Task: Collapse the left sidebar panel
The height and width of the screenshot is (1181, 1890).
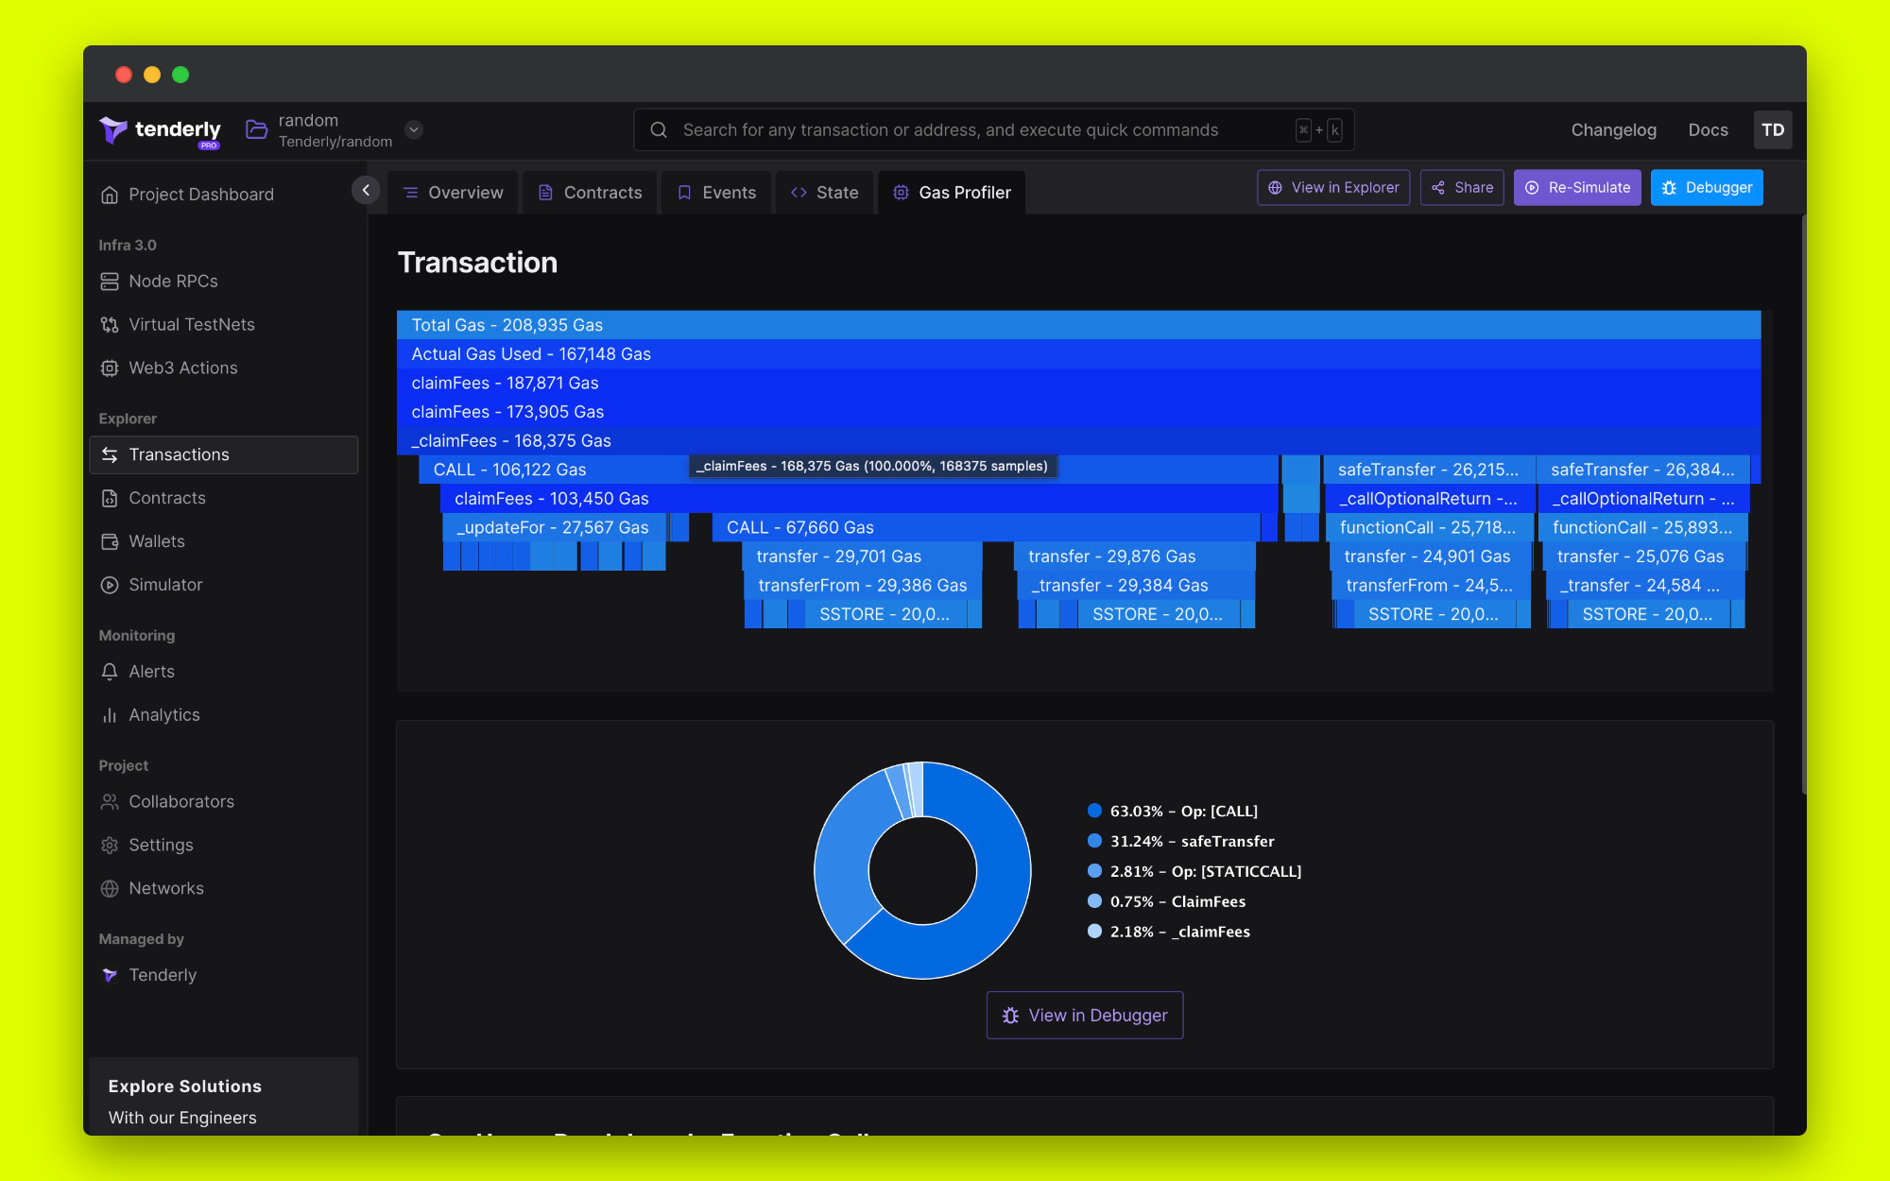Action: click(x=366, y=190)
